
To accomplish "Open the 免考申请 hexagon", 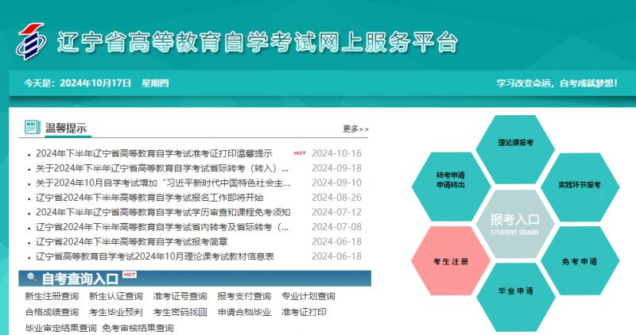I will point(580,261).
